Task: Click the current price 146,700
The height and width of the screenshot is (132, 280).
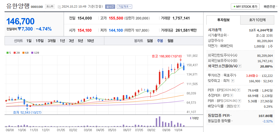Action: tap(20, 21)
